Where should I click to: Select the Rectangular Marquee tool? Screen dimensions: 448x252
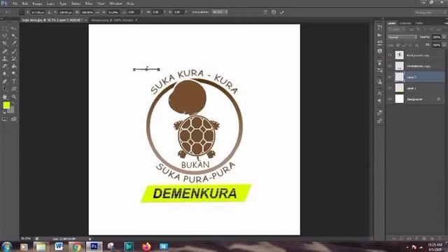5,28
